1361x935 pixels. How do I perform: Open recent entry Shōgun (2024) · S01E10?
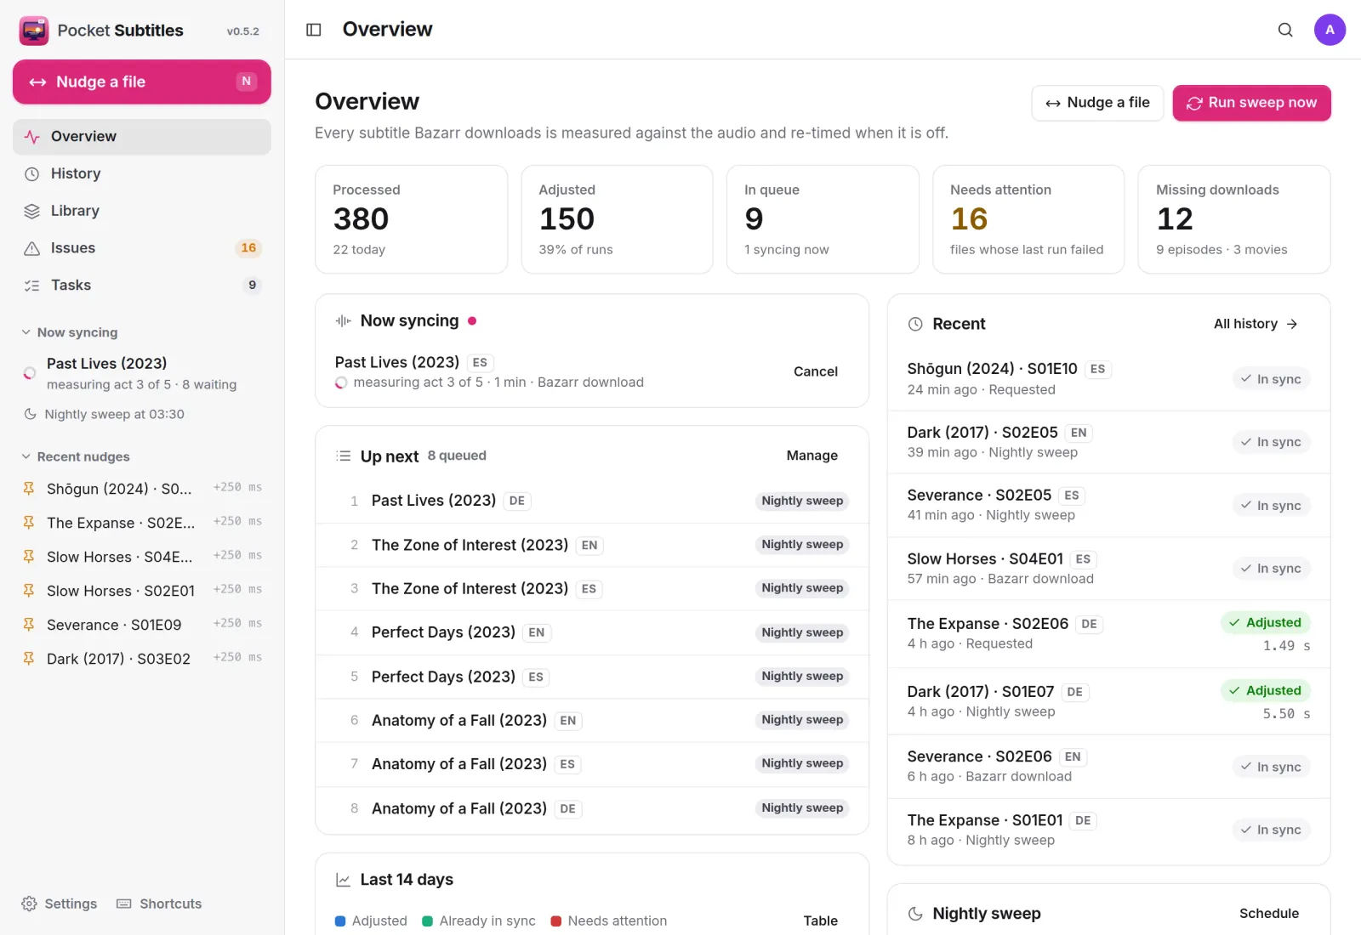[1108, 379]
